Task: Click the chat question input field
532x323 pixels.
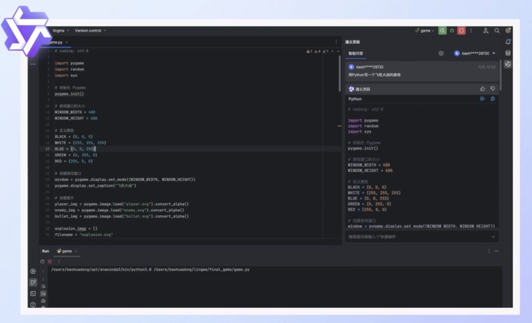Action: pyautogui.click(x=416, y=237)
